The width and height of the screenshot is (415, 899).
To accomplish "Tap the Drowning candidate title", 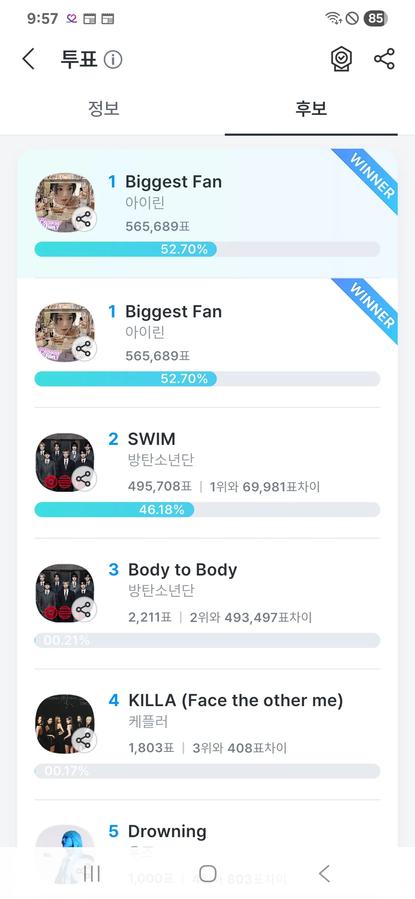I will click(167, 831).
